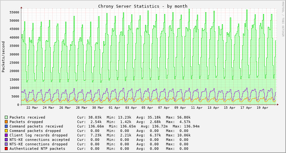The image size is (286, 153).
Task: Click the 24 Mar date label
Action: point(48,108)
